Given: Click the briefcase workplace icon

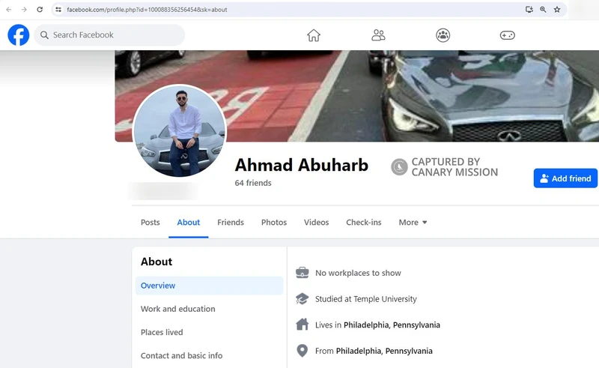Looking at the screenshot, I should click(302, 273).
